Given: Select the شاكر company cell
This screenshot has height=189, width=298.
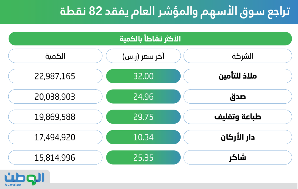Looking at the screenshot, I should point(238,157).
